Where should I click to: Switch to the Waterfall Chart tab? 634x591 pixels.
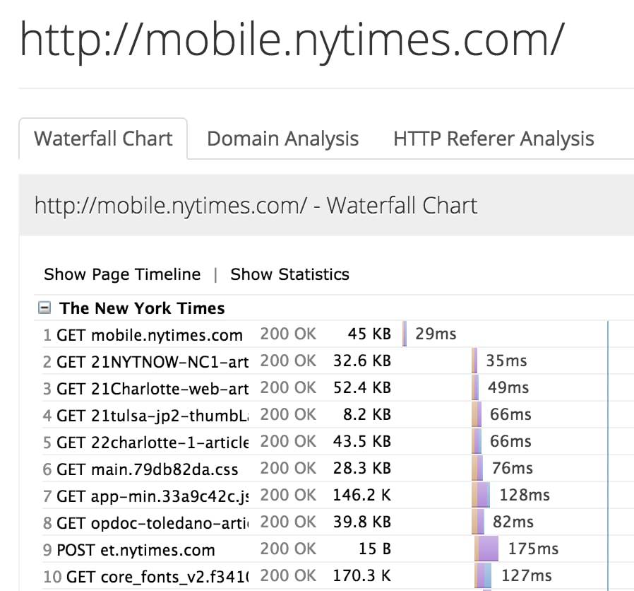[103, 139]
